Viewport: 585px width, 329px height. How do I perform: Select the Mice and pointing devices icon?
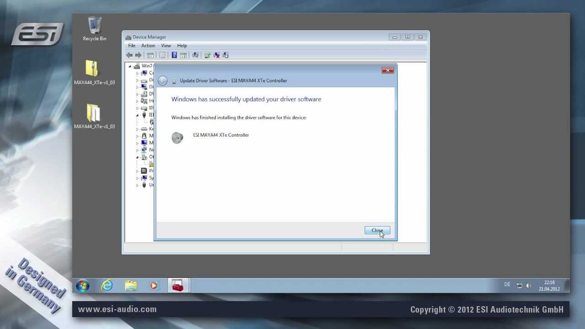pos(144,136)
